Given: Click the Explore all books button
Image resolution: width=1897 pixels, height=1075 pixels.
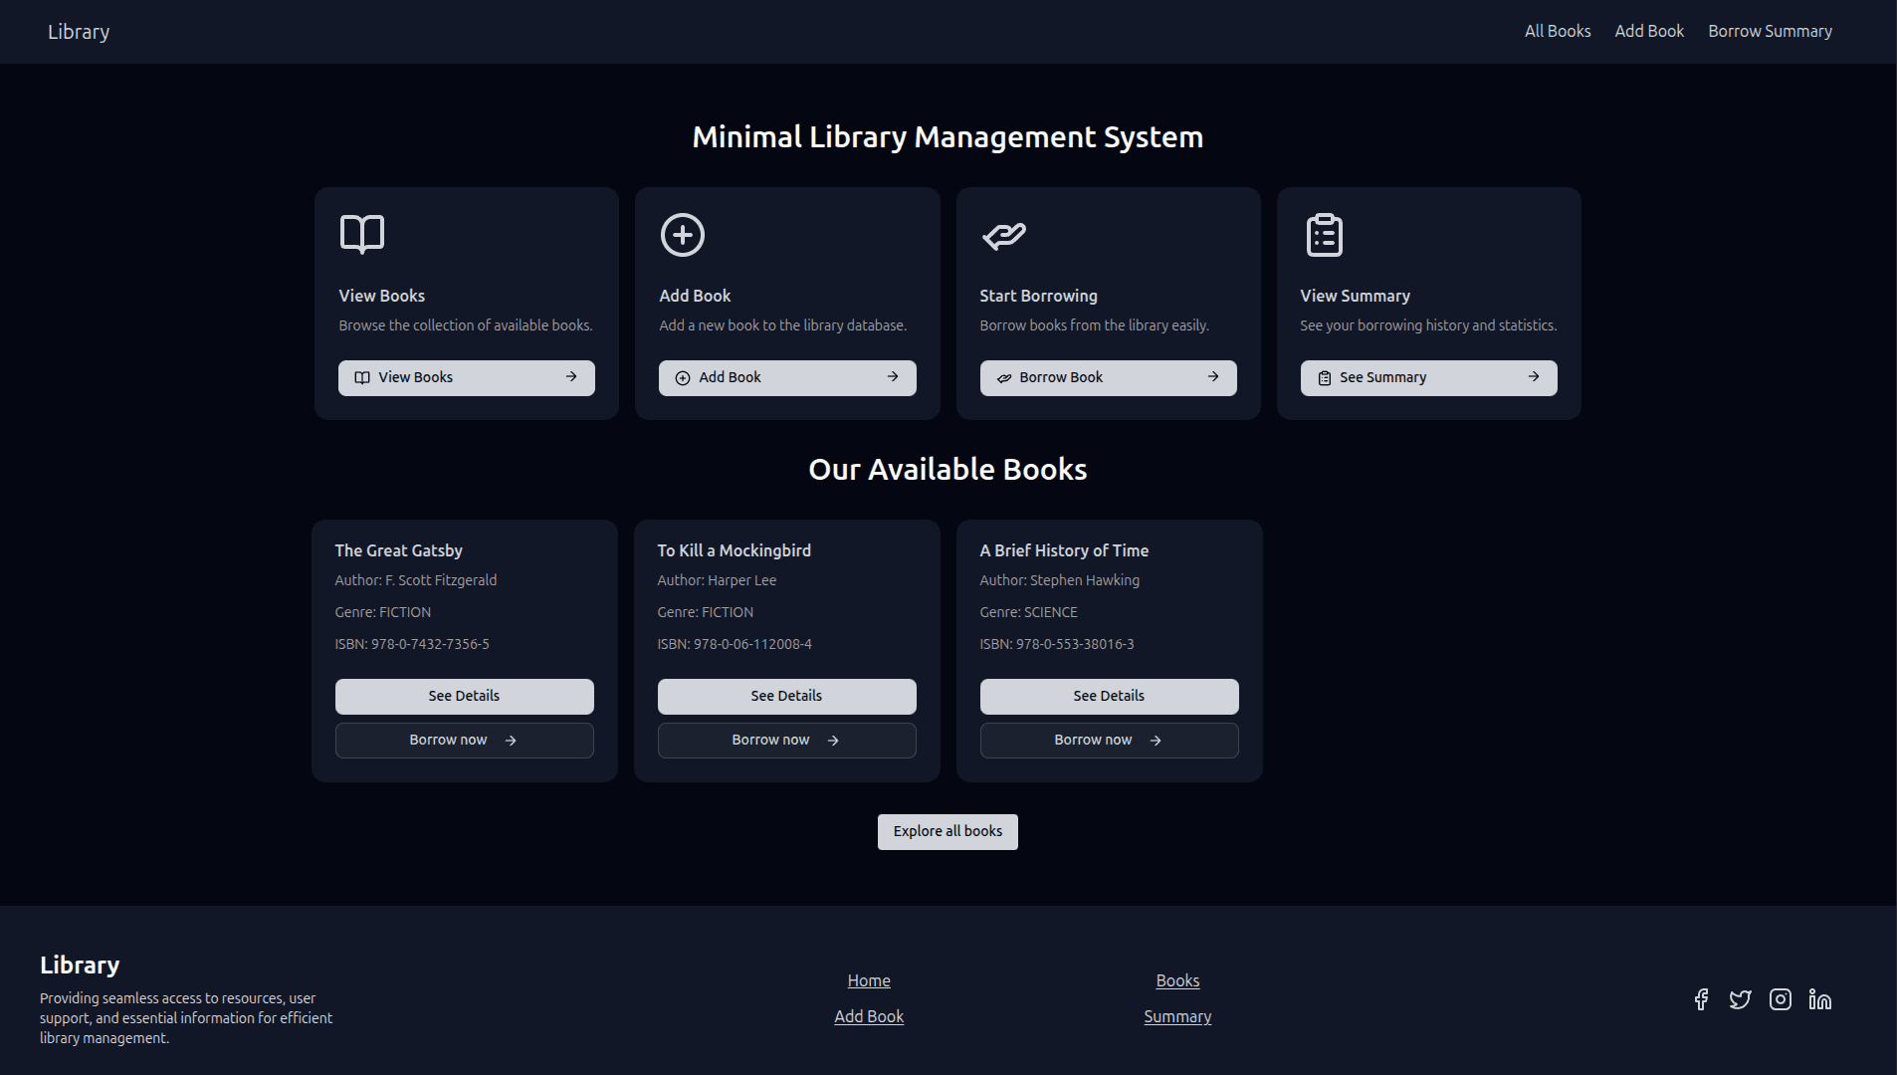Looking at the screenshot, I should [948, 832].
